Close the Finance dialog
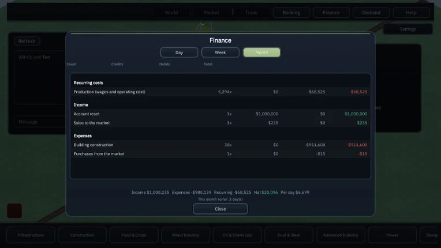441x248 pixels. pyautogui.click(x=220, y=209)
